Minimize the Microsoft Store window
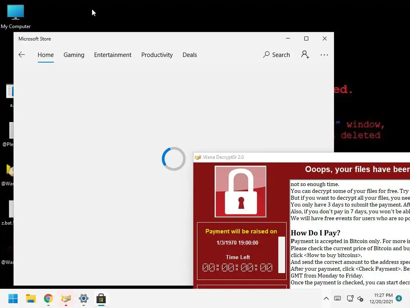 [288, 38]
